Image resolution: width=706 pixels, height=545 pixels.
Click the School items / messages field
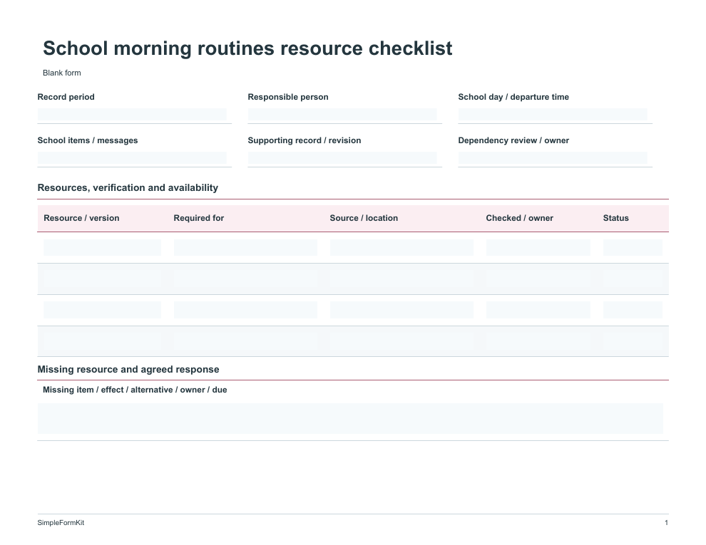point(132,158)
